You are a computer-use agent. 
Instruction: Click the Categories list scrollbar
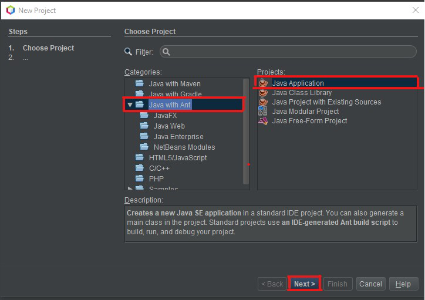(x=246, y=132)
